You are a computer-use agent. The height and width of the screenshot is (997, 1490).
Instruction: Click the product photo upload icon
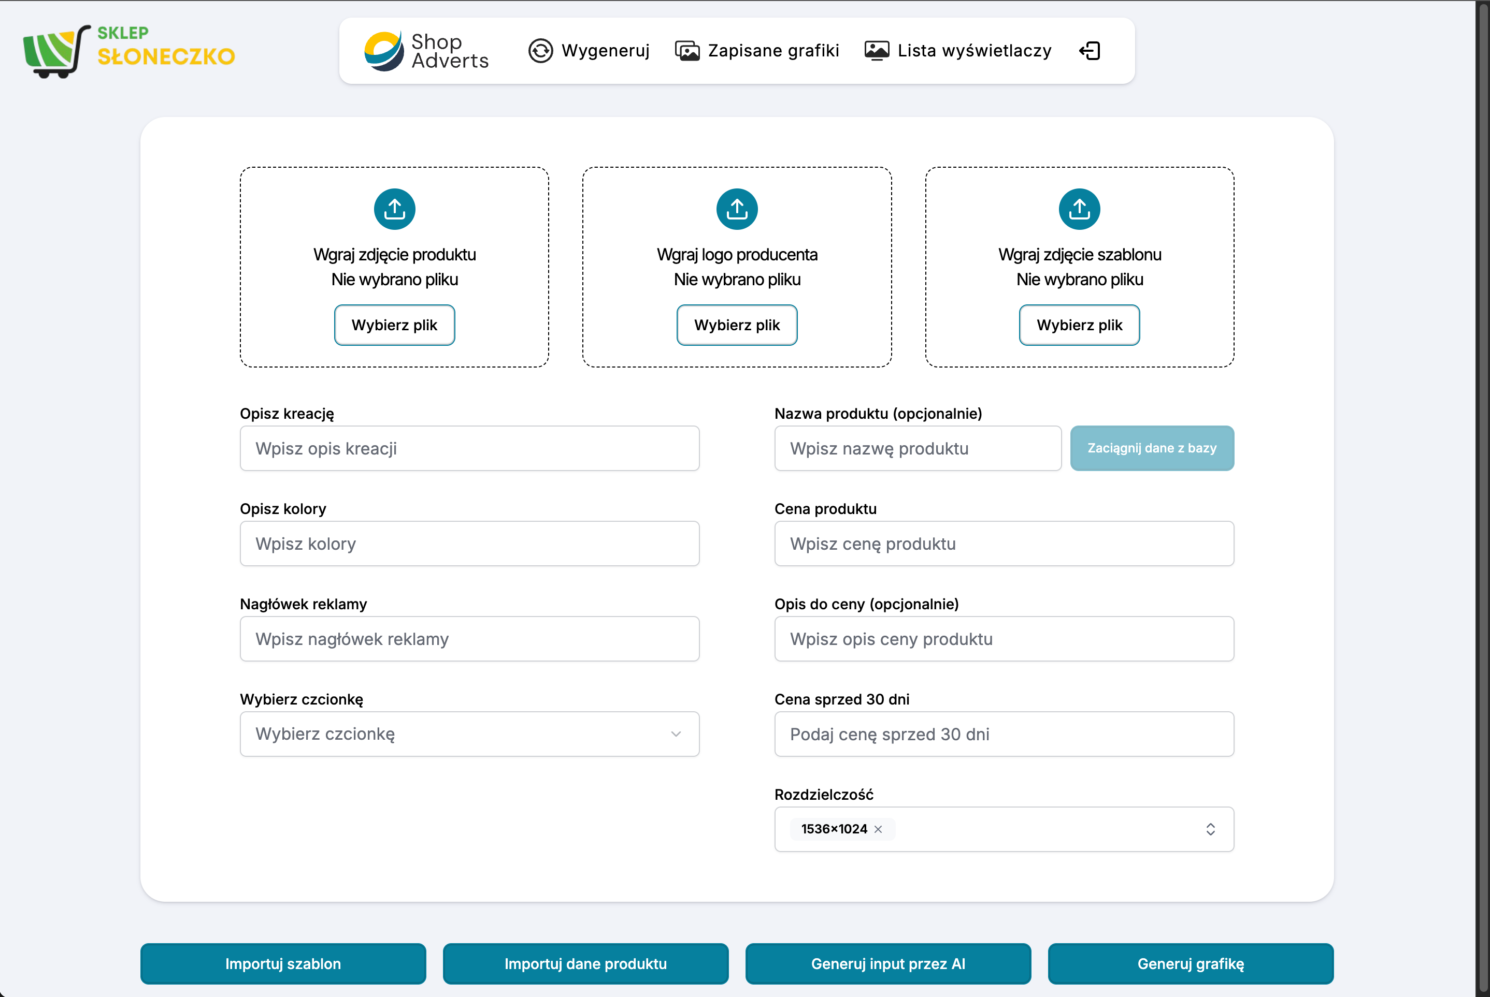pyautogui.click(x=394, y=209)
